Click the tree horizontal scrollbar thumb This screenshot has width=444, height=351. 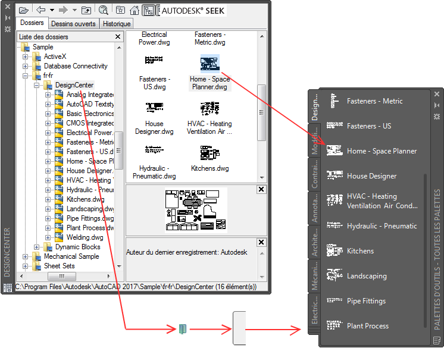62,276
